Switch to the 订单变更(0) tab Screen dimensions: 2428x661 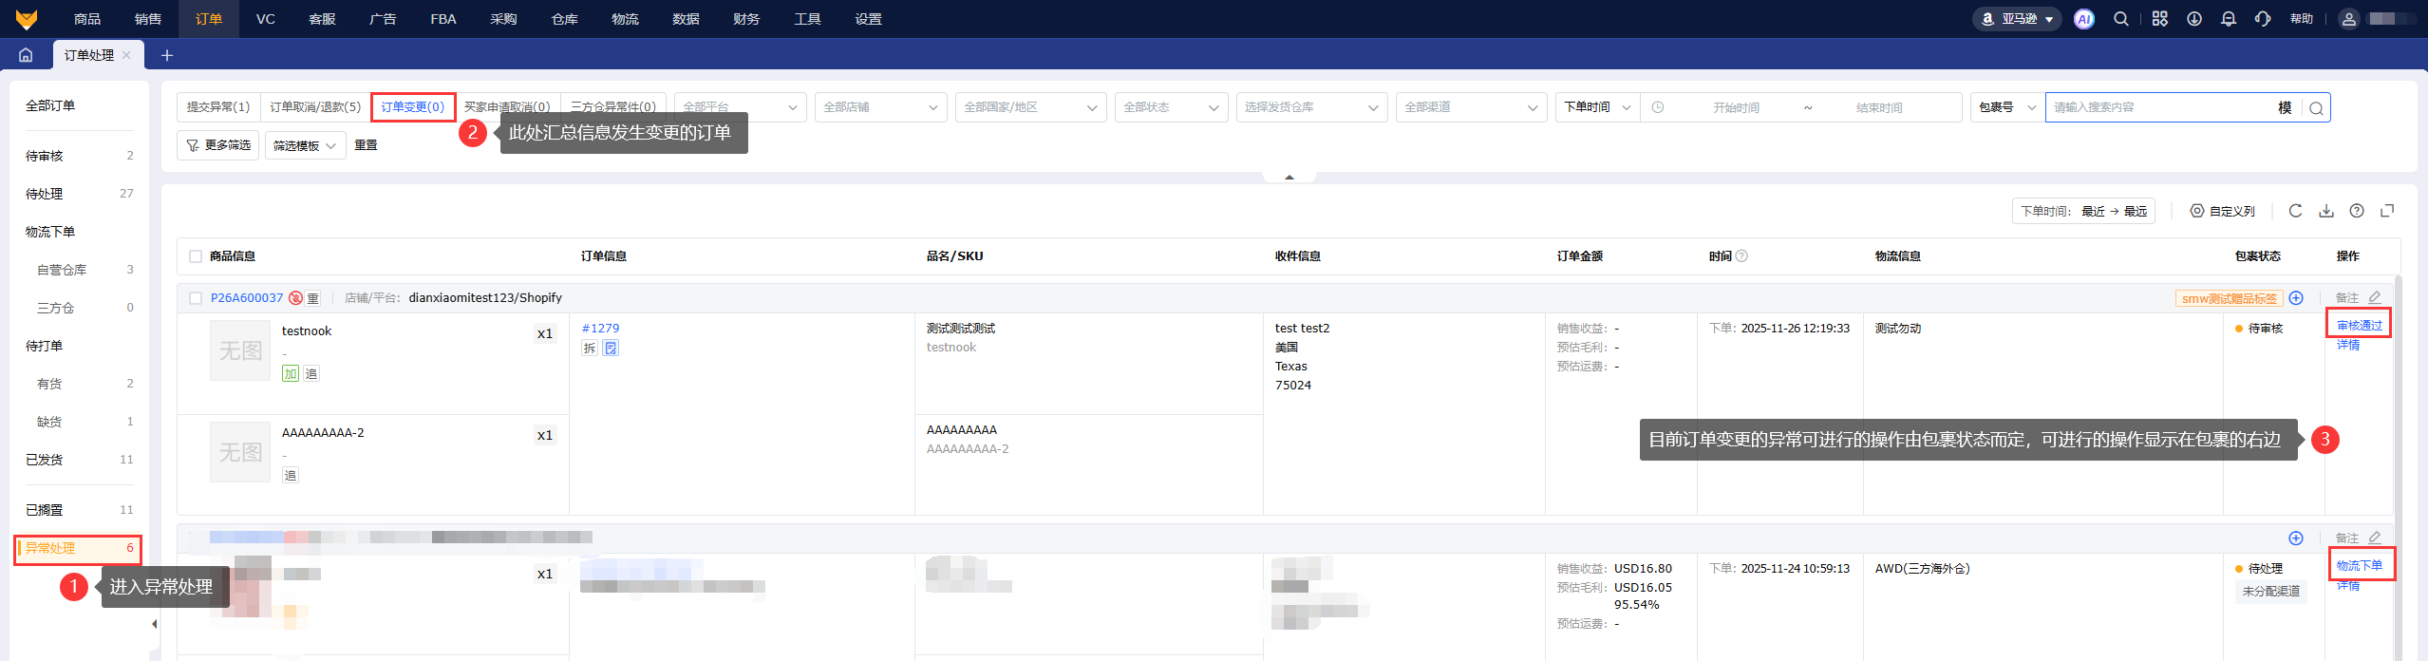[413, 107]
